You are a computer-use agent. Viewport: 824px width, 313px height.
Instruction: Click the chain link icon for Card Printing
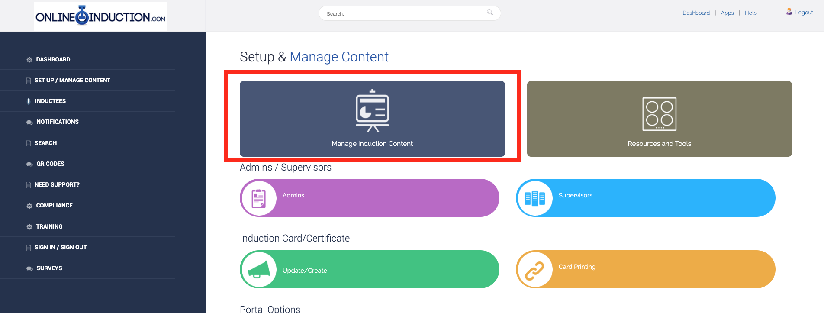[534, 270]
